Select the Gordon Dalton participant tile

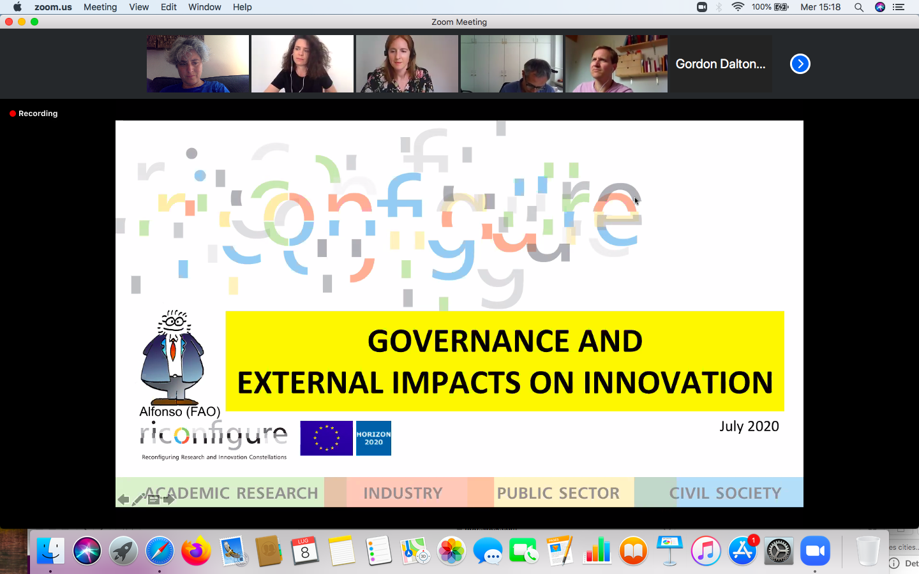point(721,64)
